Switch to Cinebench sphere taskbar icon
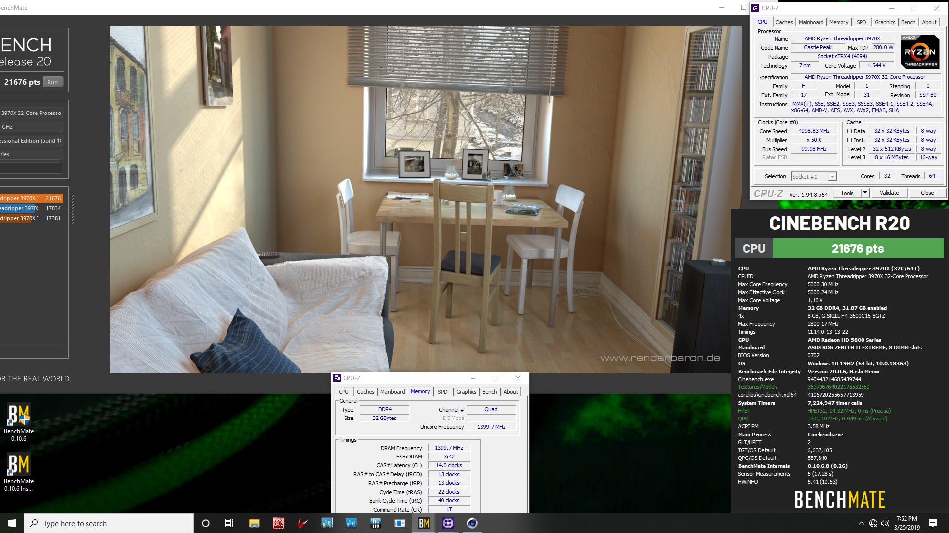The width and height of the screenshot is (949, 533). coord(472,523)
